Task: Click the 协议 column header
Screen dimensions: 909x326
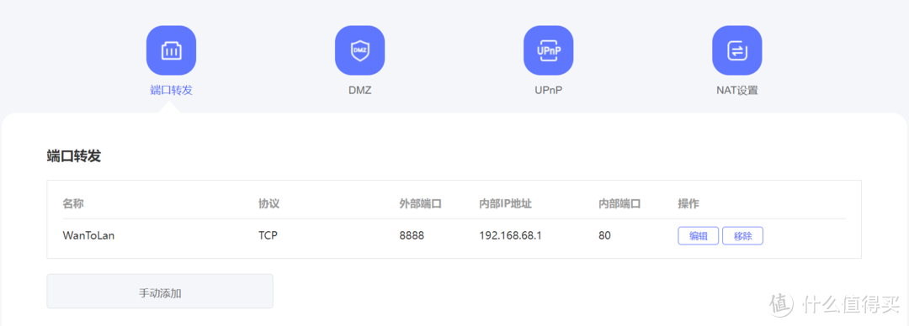Action: [269, 204]
